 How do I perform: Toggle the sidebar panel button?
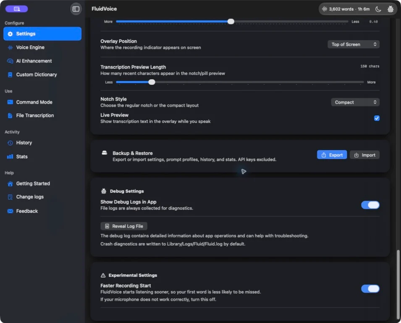coord(76,9)
